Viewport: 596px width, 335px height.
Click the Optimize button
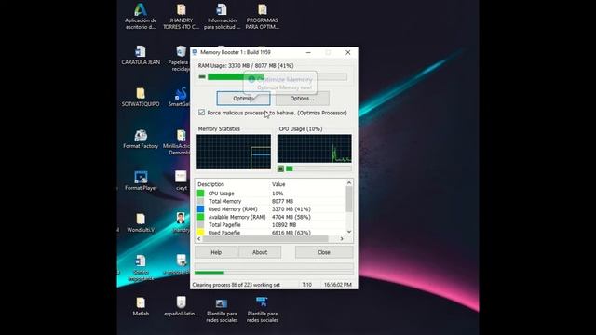point(243,99)
